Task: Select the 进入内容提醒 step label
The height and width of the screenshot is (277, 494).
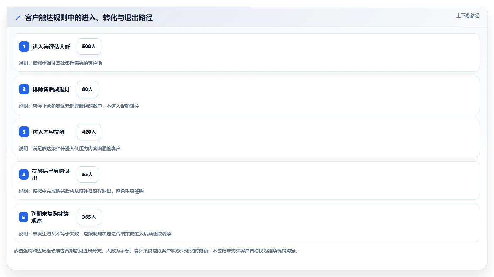Action: pos(49,132)
